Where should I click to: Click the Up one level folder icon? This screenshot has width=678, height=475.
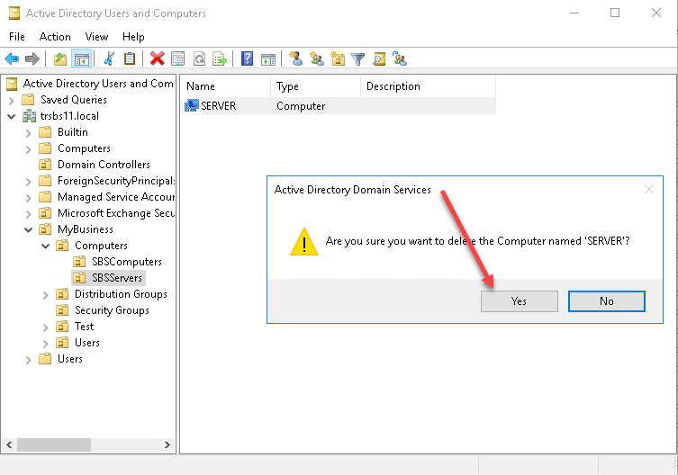coord(60,59)
